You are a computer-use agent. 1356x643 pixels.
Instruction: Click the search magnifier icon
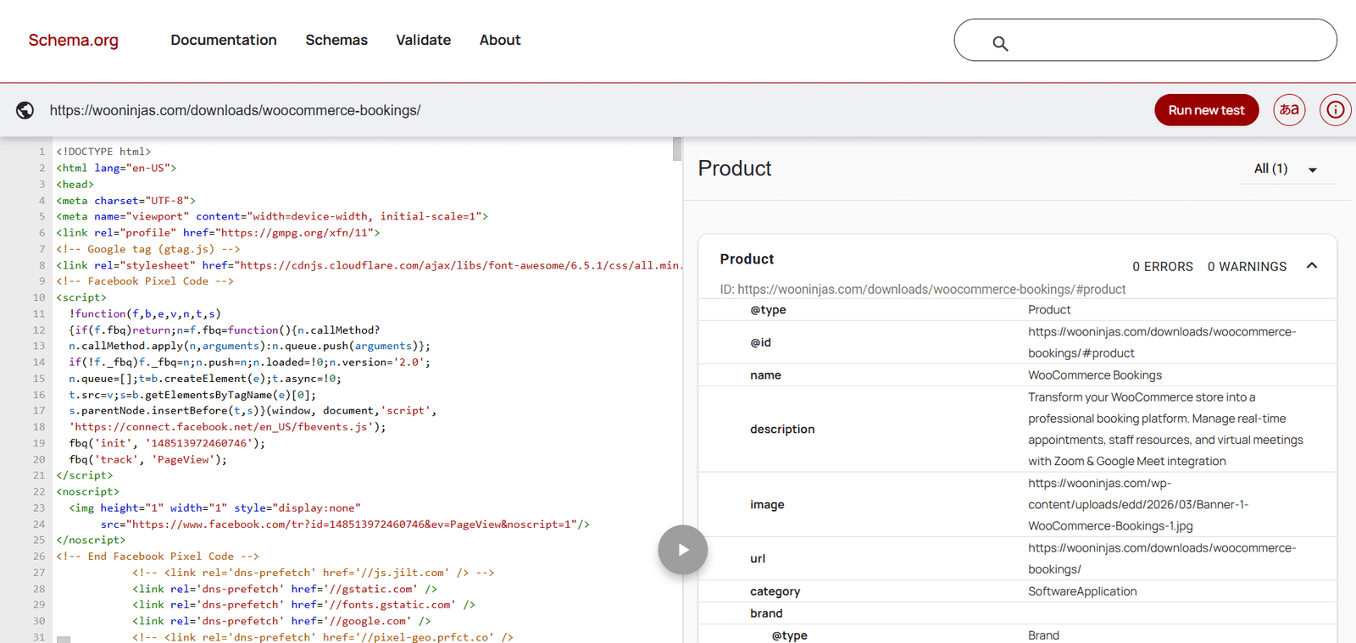click(x=1000, y=43)
